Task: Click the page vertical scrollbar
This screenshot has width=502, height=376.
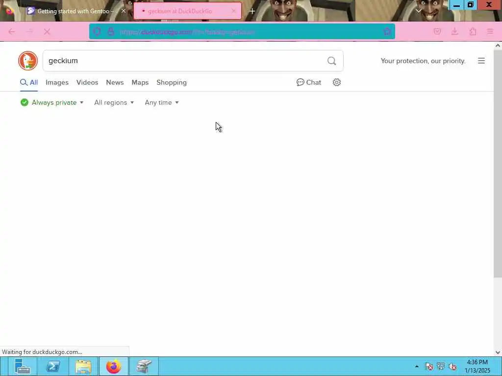Action: pyautogui.click(x=498, y=163)
